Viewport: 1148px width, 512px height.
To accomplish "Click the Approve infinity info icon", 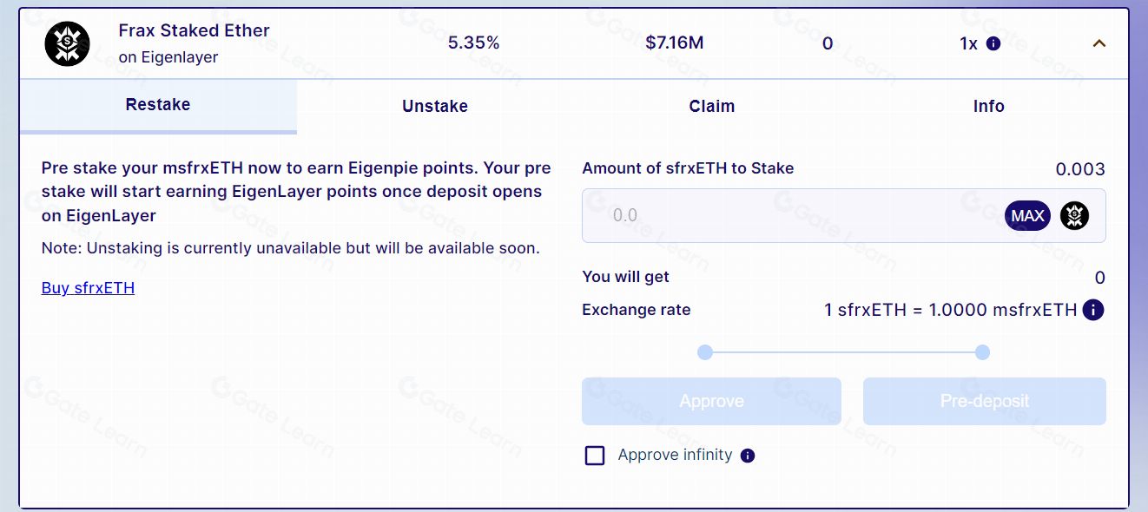I will (748, 456).
